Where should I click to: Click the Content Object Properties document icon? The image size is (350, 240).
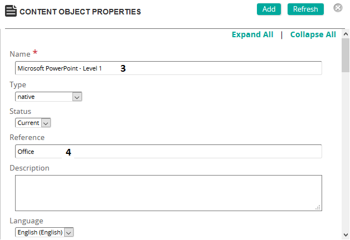pyautogui.click(x=11, y=11)
